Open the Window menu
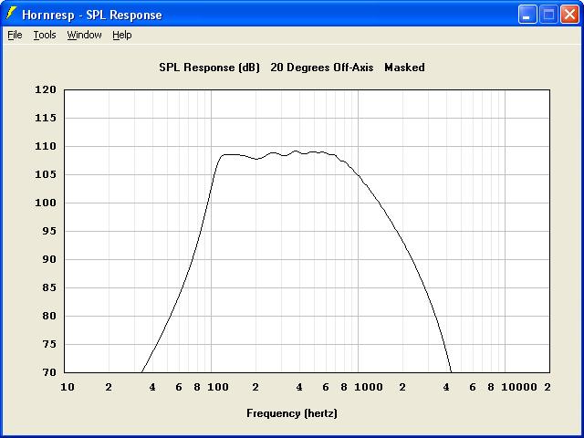 pos(84,35)
